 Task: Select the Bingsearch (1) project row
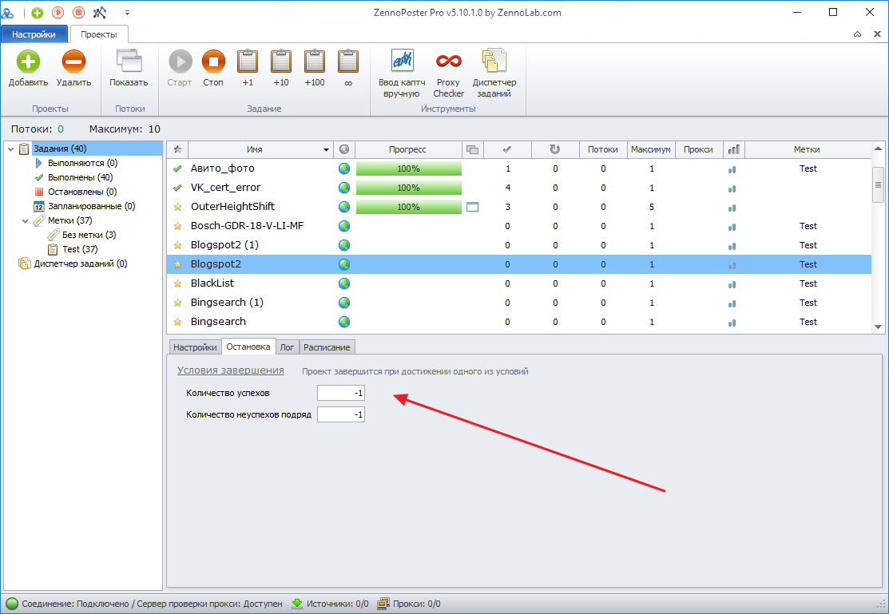pos(518,303)
